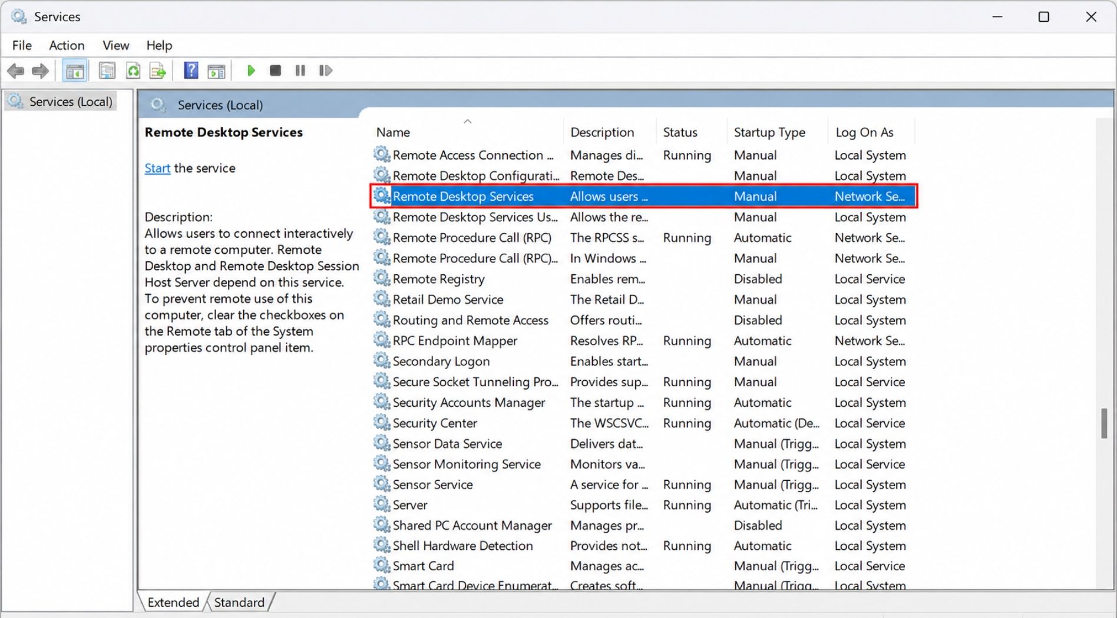Click the vertical scrollbar thumb of services list
Screen dimensions: 1117x618
1104,423
